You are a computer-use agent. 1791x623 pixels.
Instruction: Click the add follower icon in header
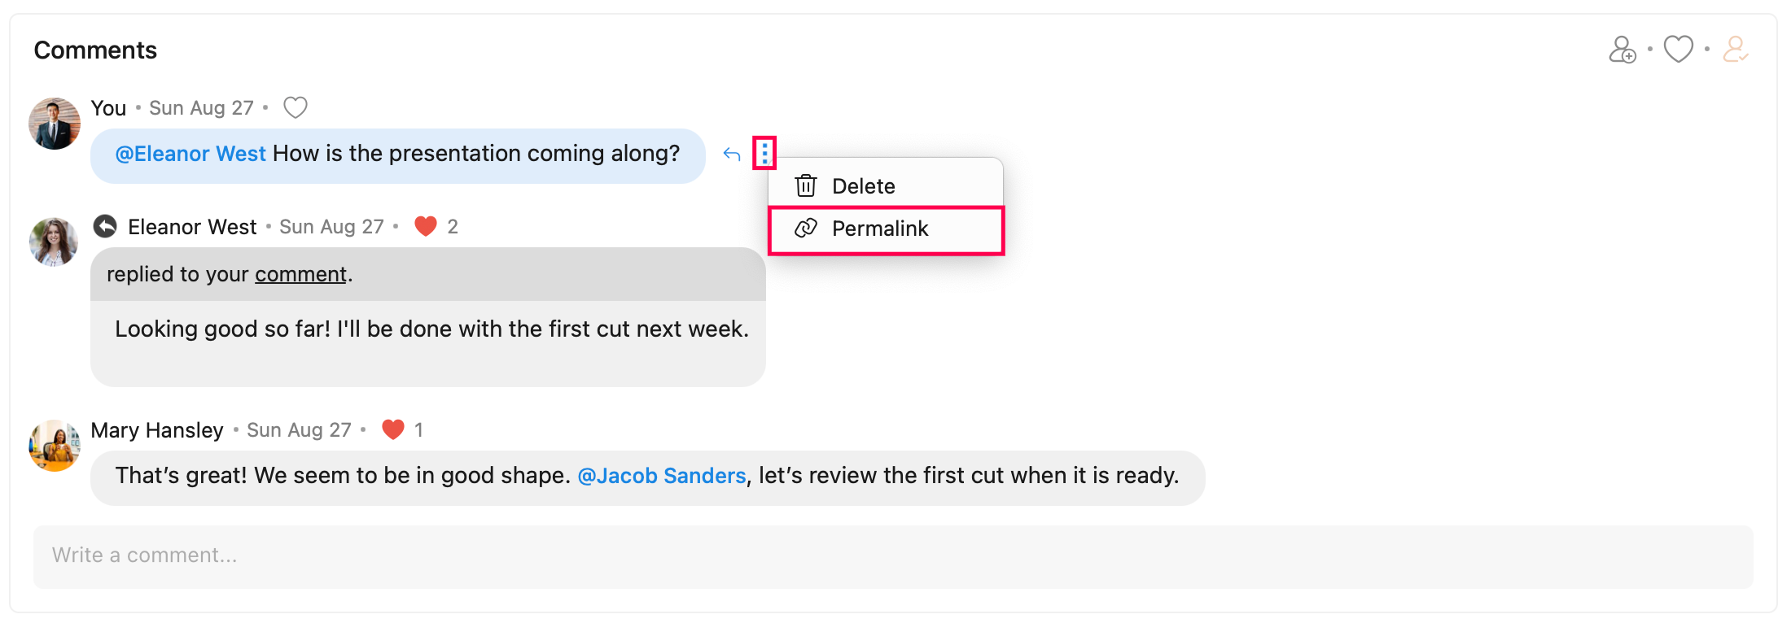point(1622,50)
